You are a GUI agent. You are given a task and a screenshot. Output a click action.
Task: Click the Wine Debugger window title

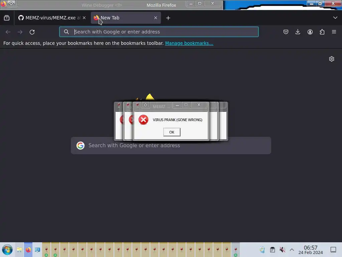(x=102, y=5)
